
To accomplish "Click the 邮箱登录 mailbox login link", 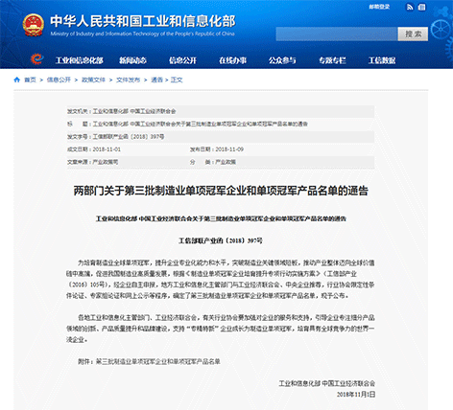I will pyautogui.click(x=379, y=7).
